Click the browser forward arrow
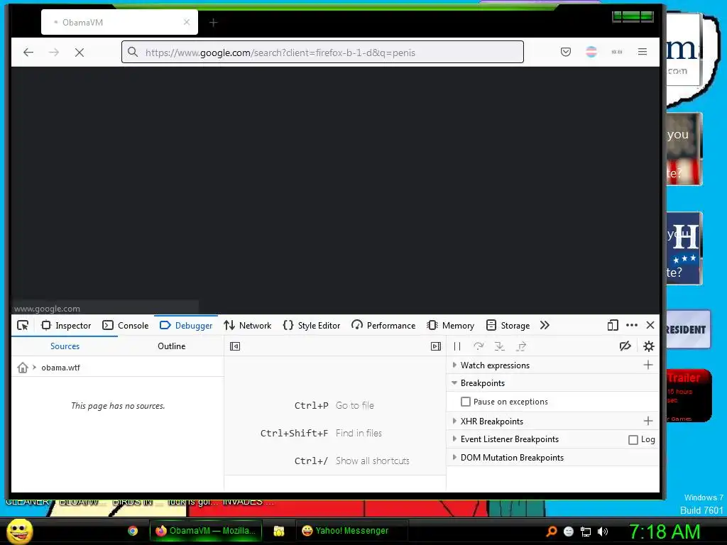 [54, 53]
